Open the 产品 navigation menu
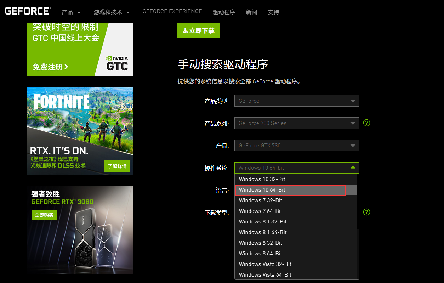 (x=71, y=12)
